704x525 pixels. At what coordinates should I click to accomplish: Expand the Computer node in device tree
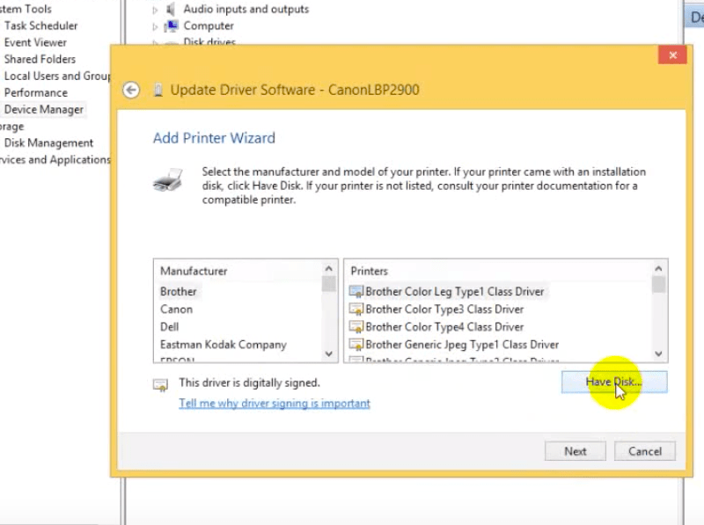click(x=155, y=26)
